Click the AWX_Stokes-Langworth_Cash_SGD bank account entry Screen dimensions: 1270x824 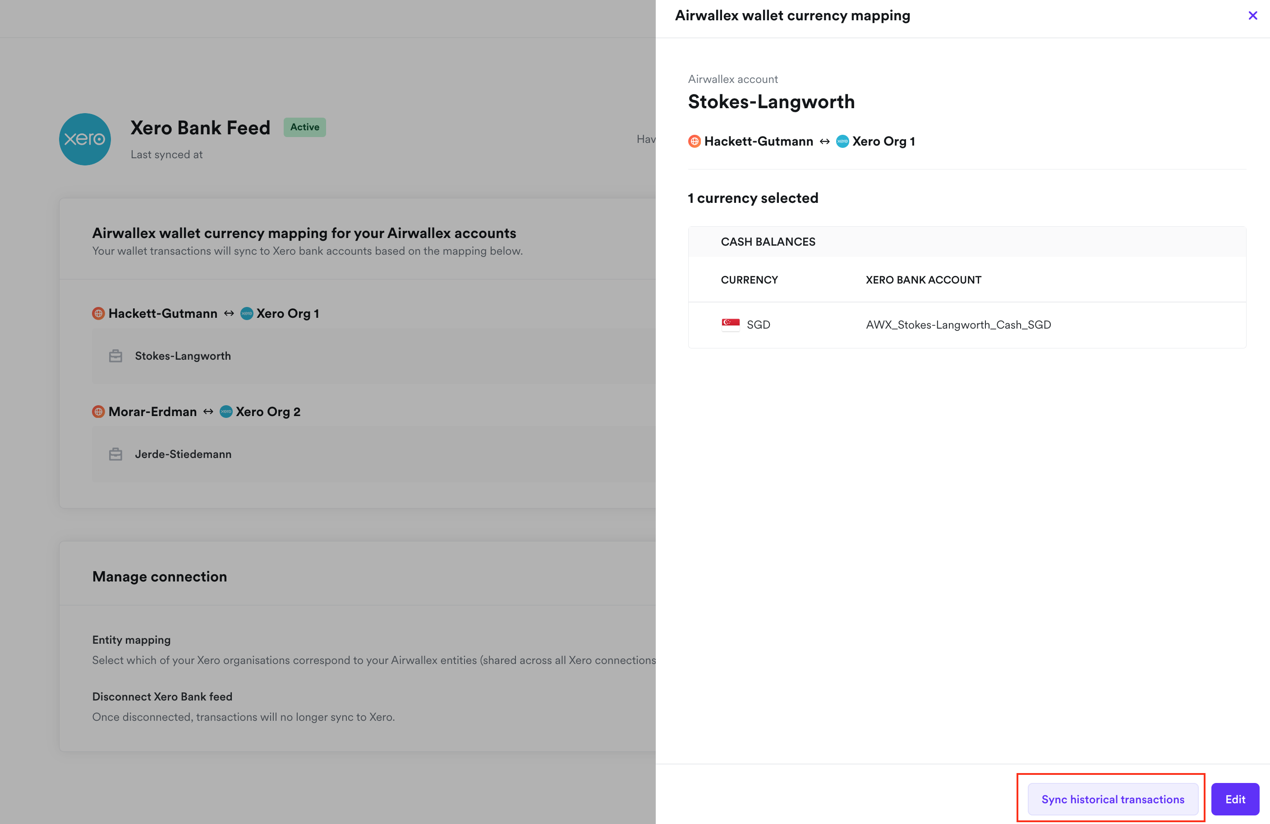point(958,324)
